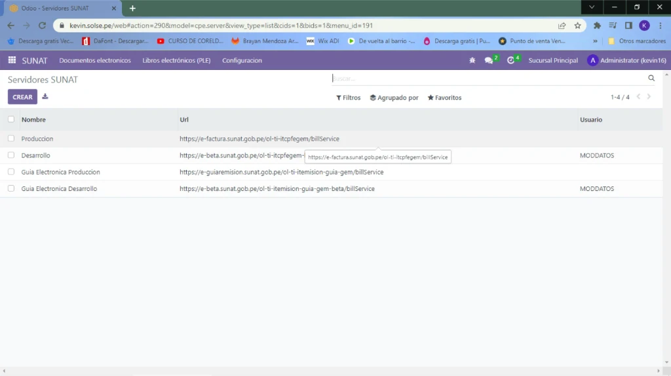
Task: Click MODDATOS in the Desarrollo row
Action: [x=597, y=156]
